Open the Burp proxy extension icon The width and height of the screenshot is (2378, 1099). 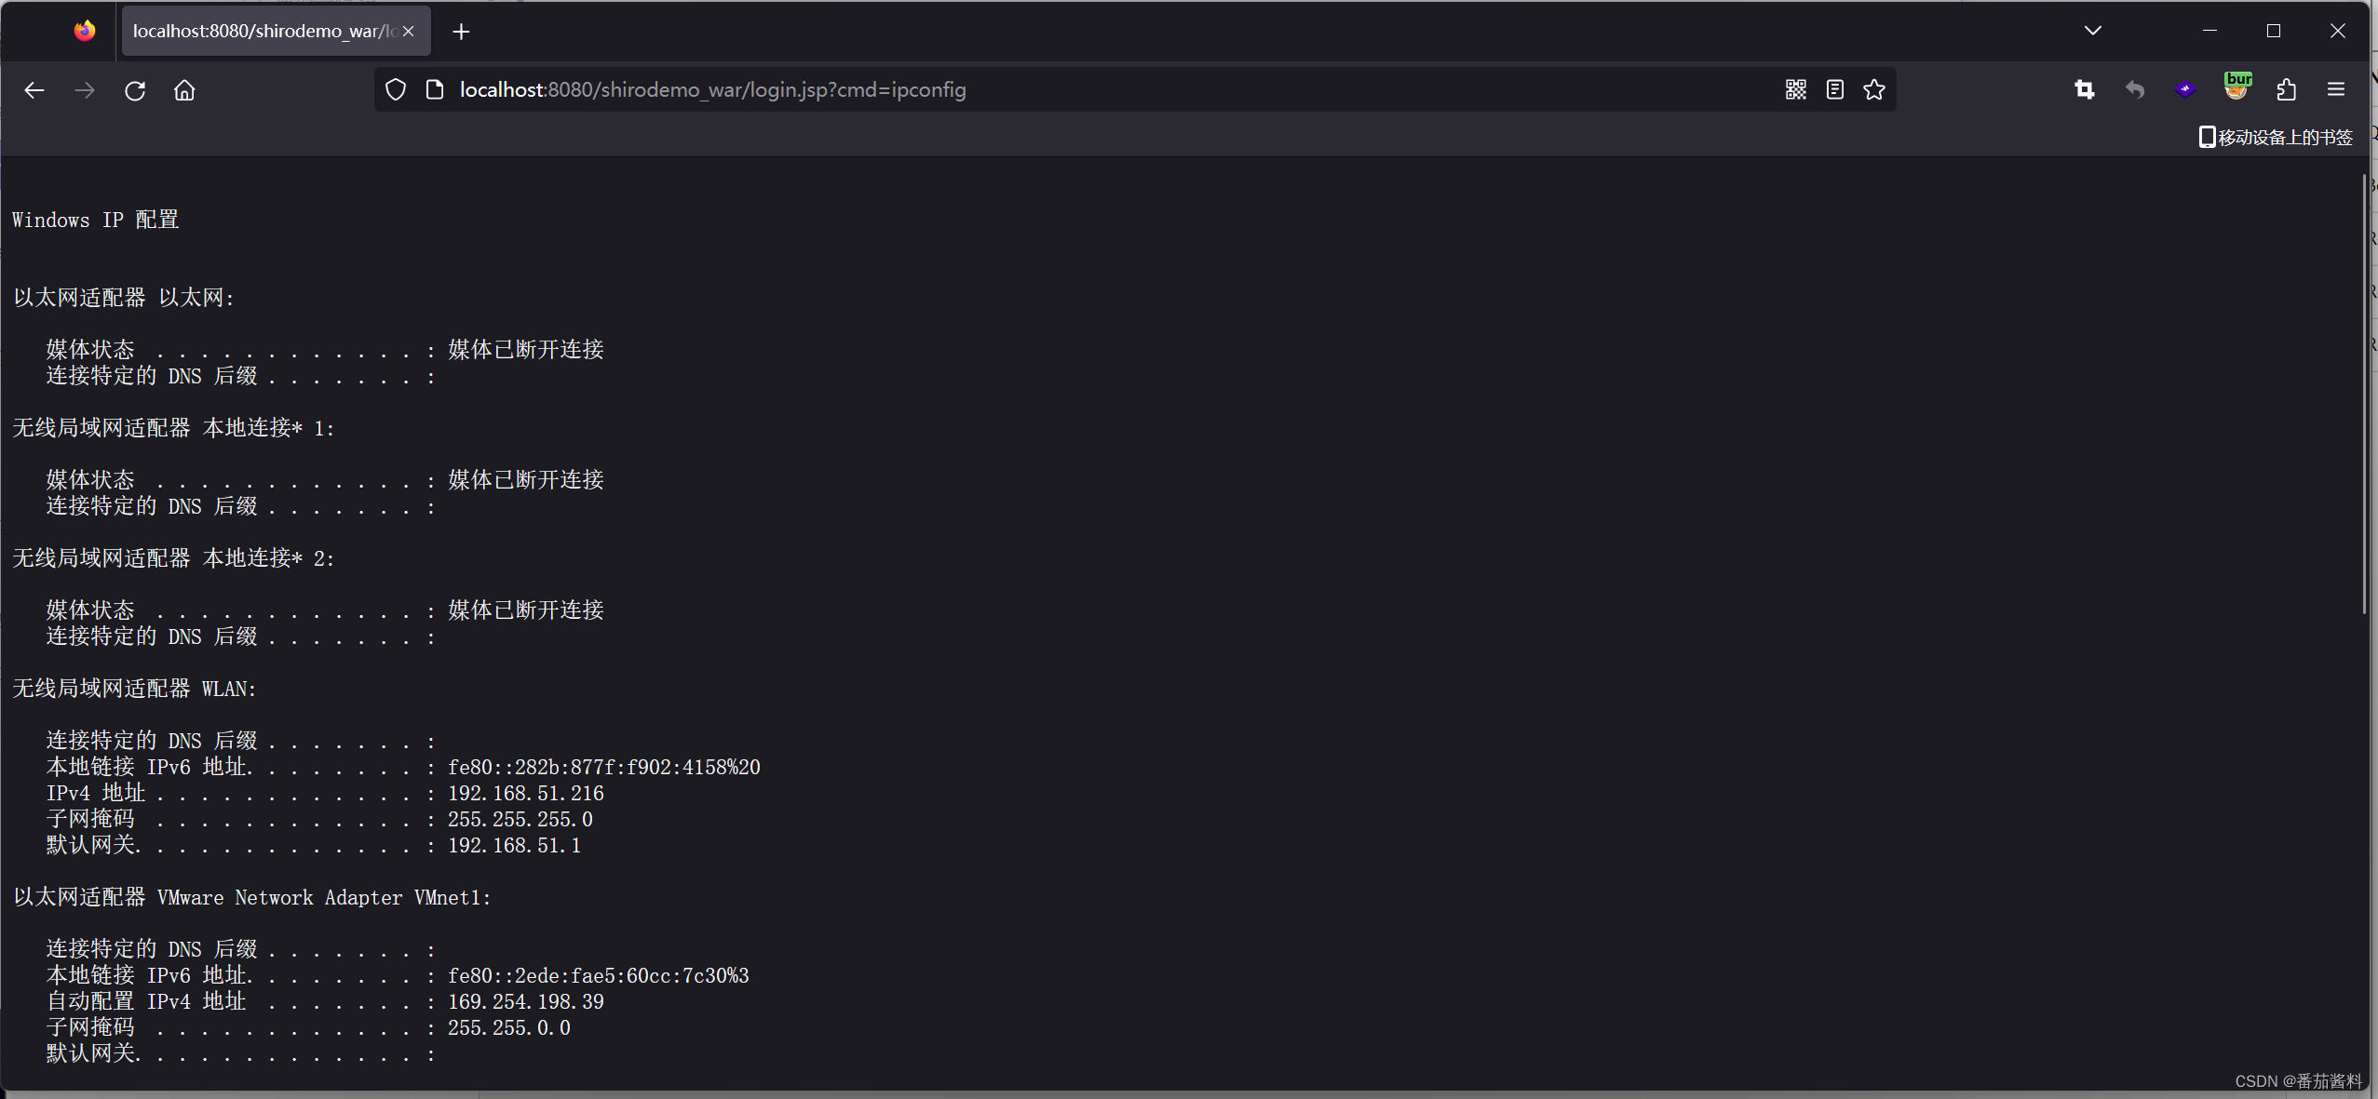click(x=2236, y=87)
